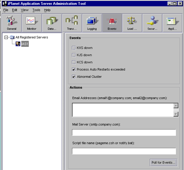The image size is (184, 170).
Task: Close the Administration Tool window
Action: pyautogui.click(x=180, y=4)
